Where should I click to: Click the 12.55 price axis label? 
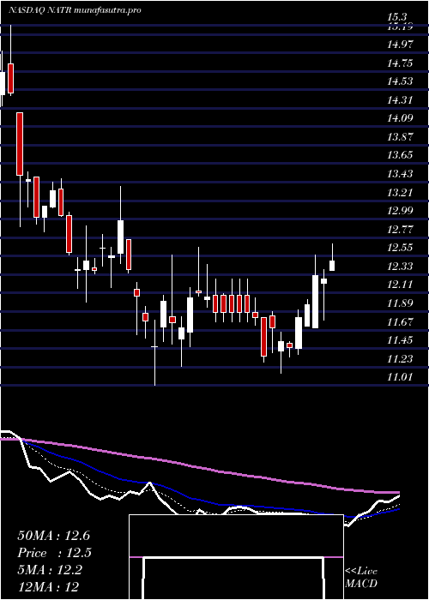(400, 247)
